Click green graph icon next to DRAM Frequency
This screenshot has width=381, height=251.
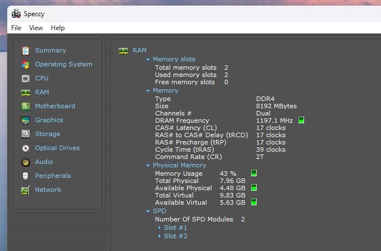[x=301, y=120]
